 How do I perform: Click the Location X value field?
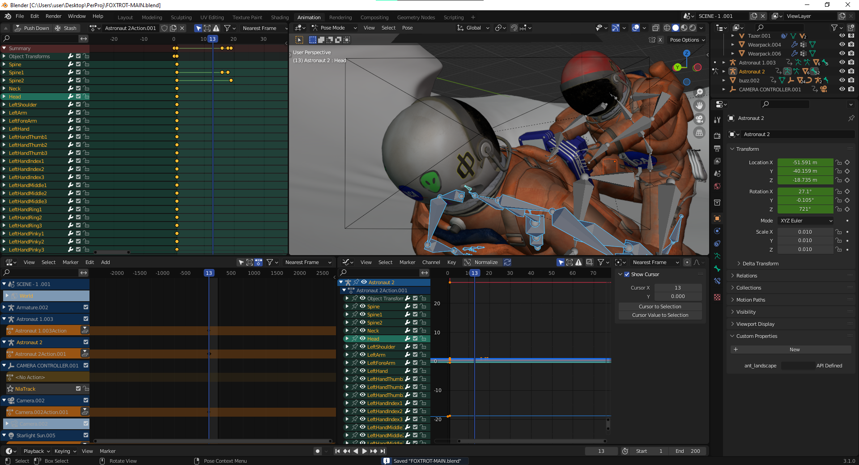(805, 162)
